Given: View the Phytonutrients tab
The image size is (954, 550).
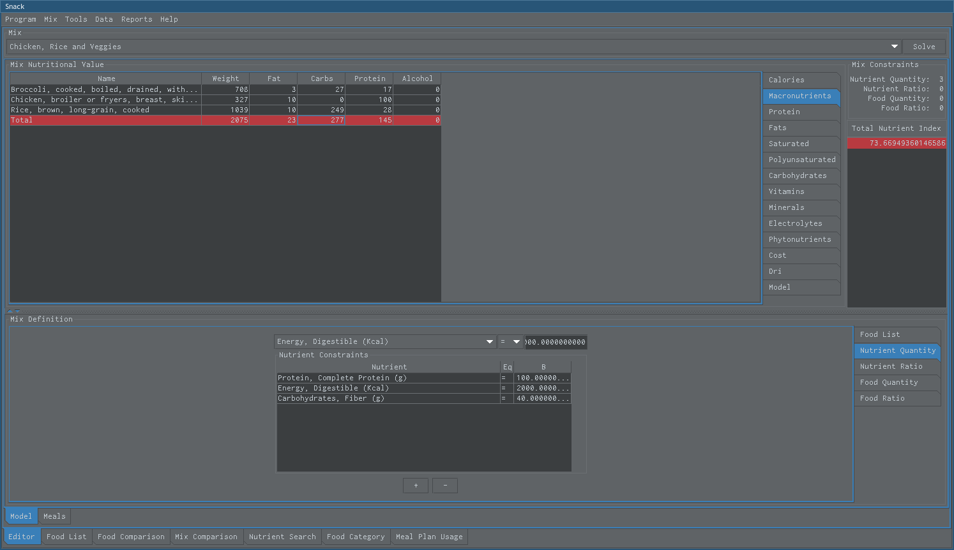Looking at the screenshot, I should pyautogui.click(x=801, y=239).
